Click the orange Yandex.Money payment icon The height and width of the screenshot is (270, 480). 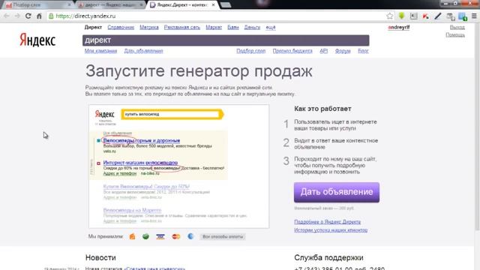click(132, 236)
